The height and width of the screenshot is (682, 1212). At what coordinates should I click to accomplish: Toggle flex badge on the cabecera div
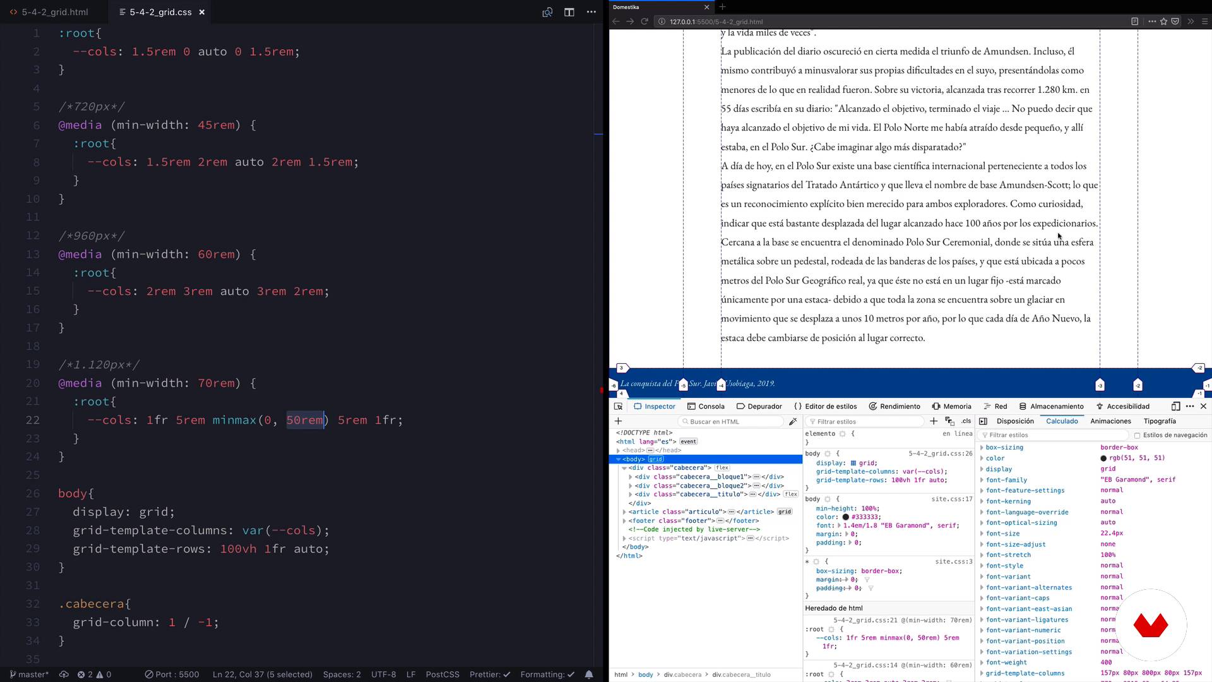(x=722, y=468)
